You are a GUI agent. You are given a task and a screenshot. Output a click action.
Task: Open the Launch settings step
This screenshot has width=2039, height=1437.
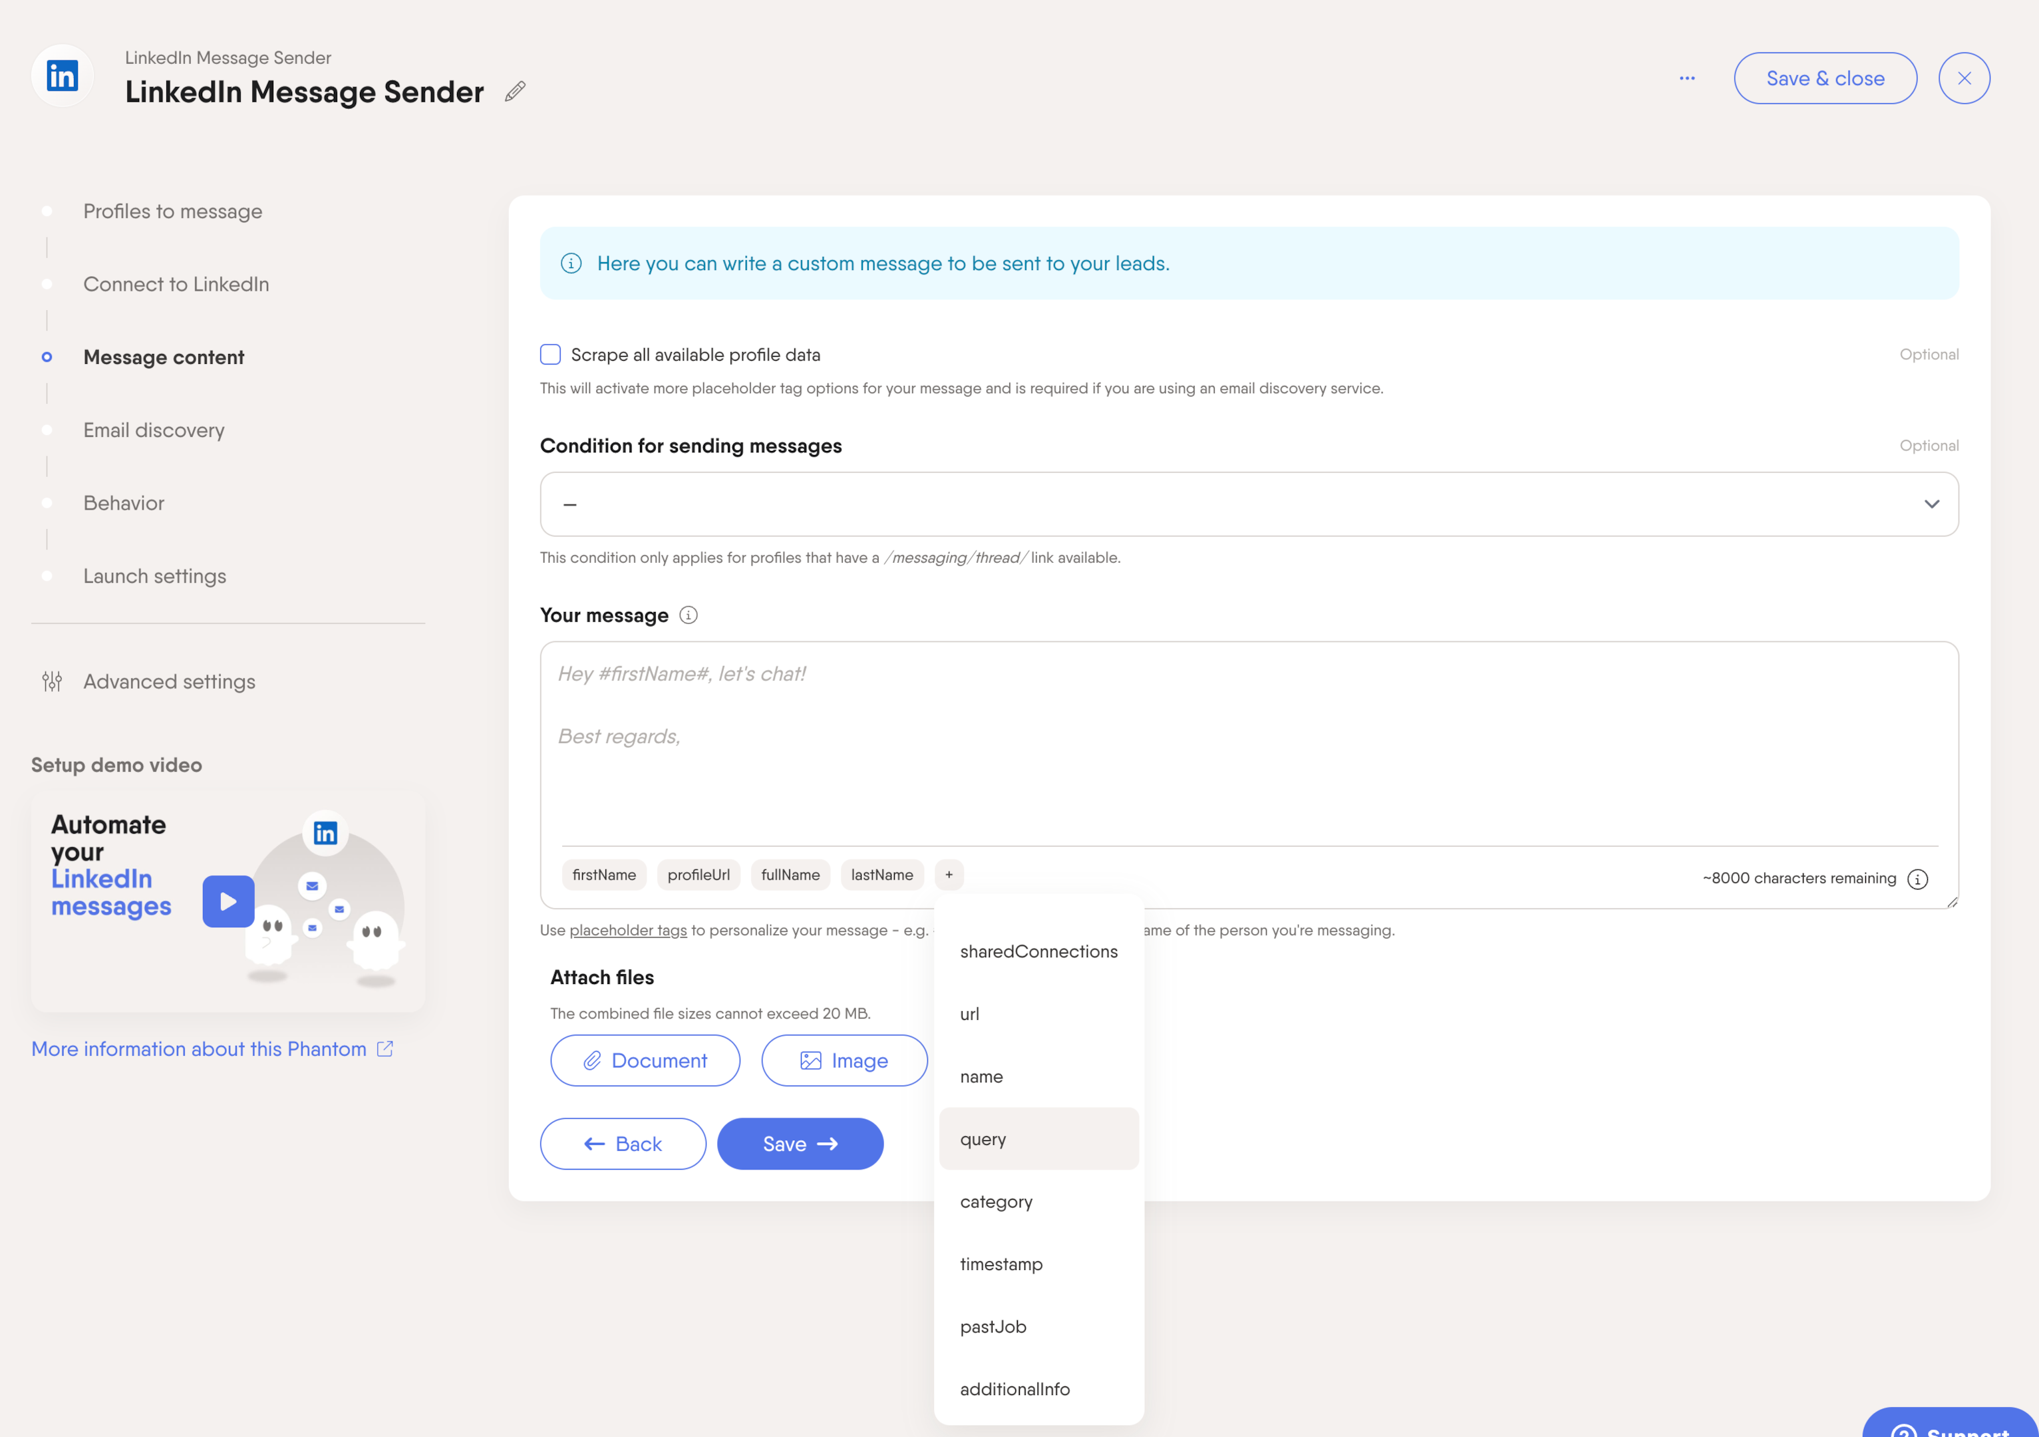(x=154, y=575)
